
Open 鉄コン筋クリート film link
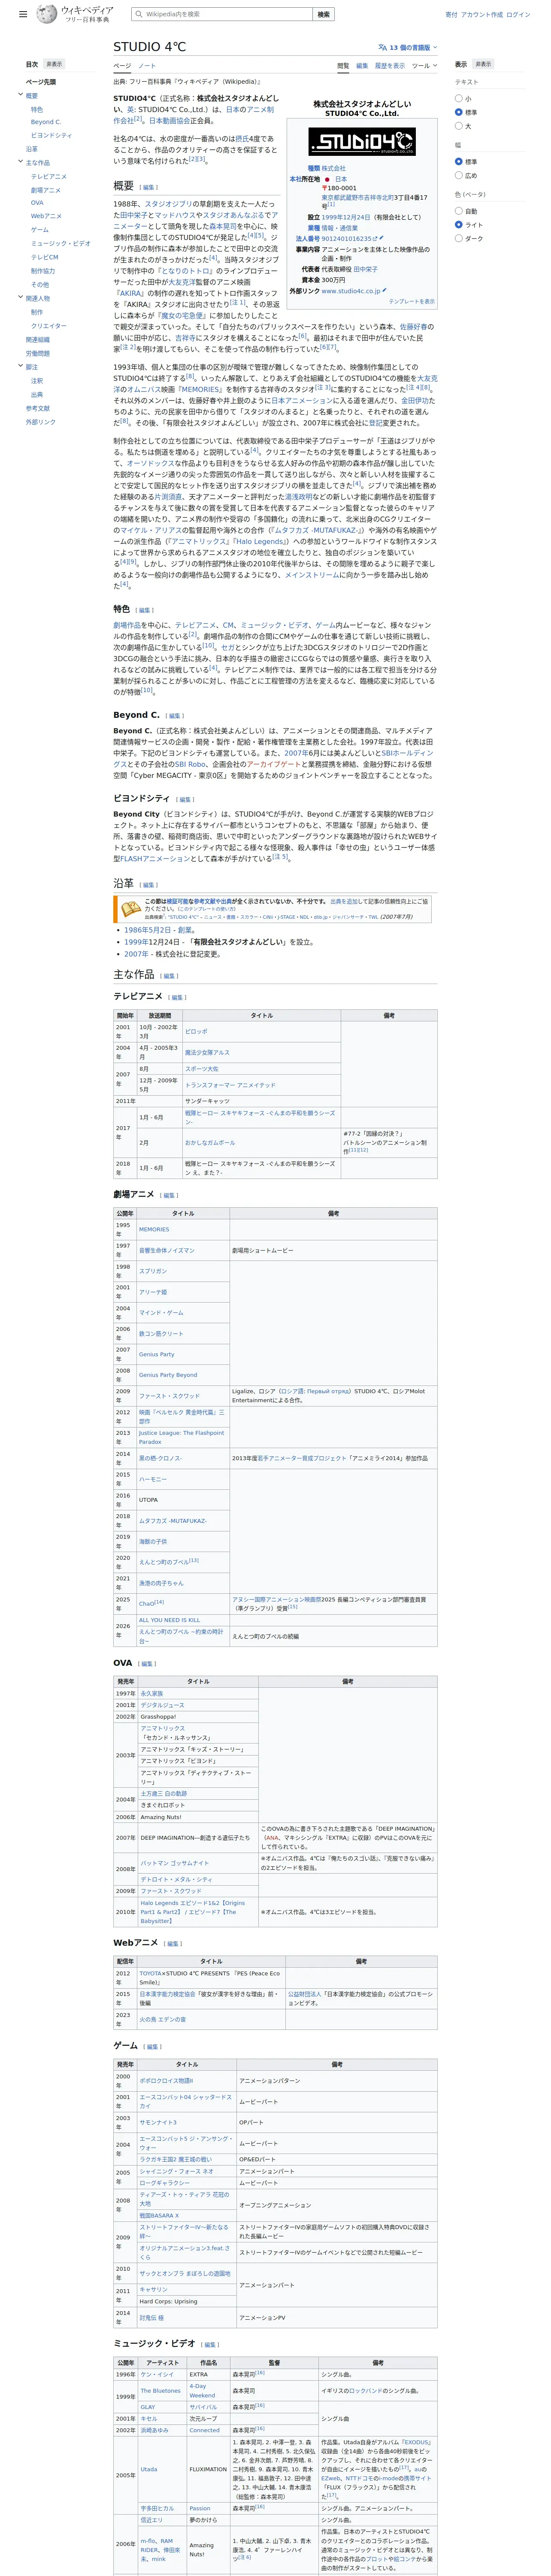(x=161, y=1333)
